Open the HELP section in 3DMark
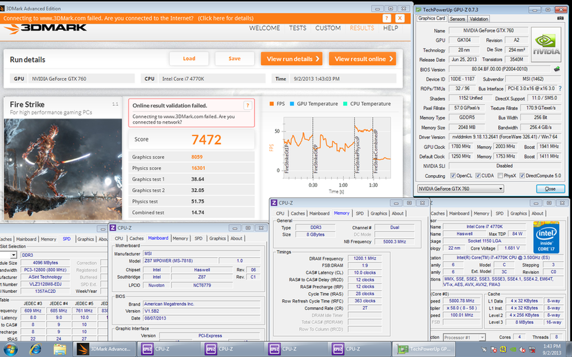This screenshot has width=572, height=357. pyautogui.click(x=391, y=28)
